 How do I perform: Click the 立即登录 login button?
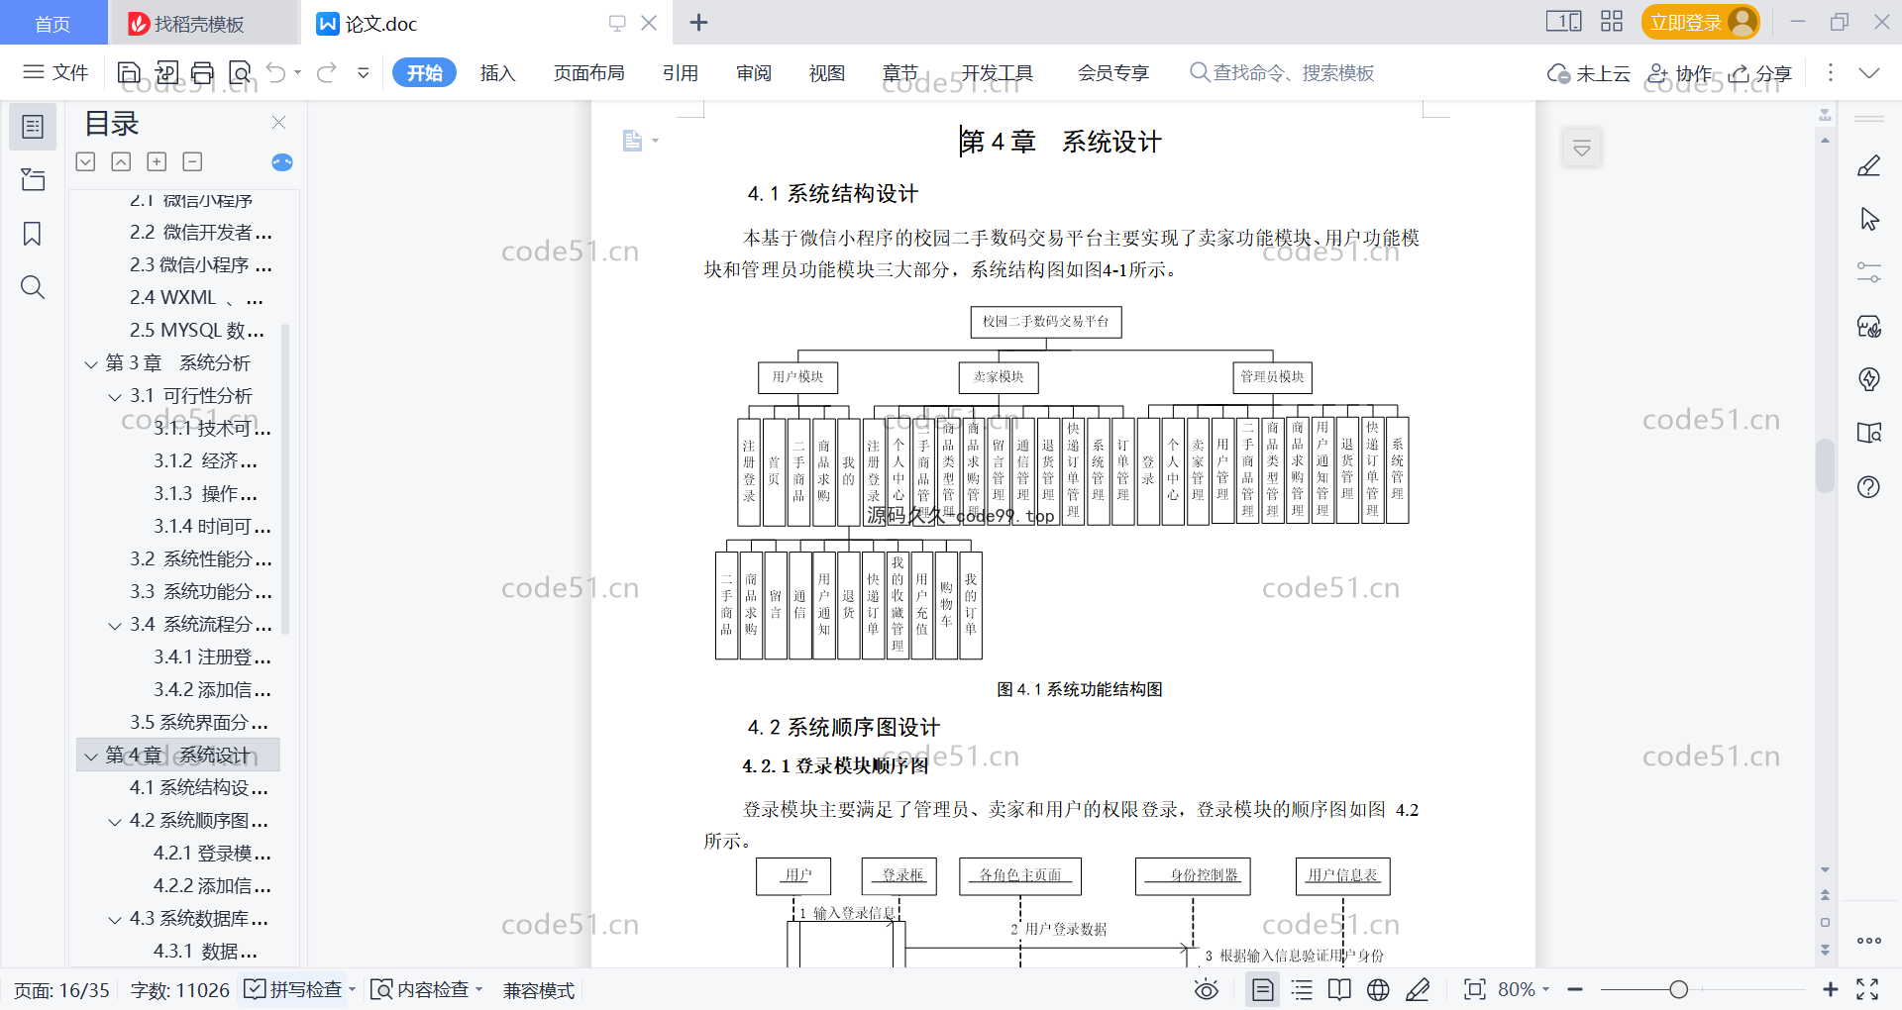[x=1700, y=22]
